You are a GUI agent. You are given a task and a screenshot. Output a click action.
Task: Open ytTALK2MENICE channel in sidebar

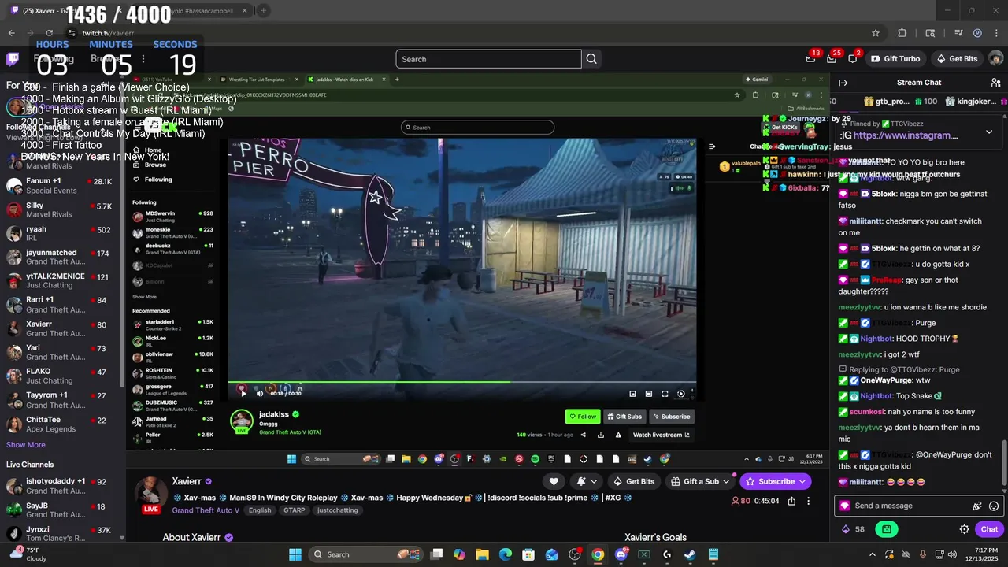click(61, 281)
